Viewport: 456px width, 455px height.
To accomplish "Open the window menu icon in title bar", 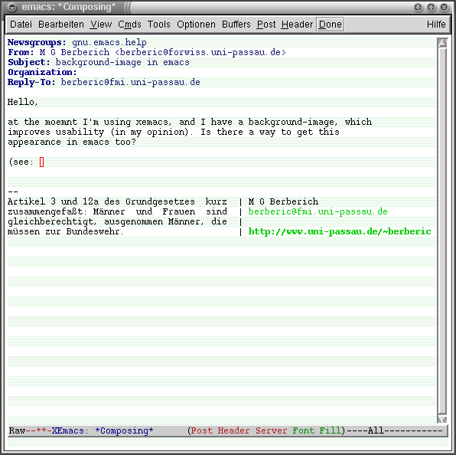I will coord(12,8).
